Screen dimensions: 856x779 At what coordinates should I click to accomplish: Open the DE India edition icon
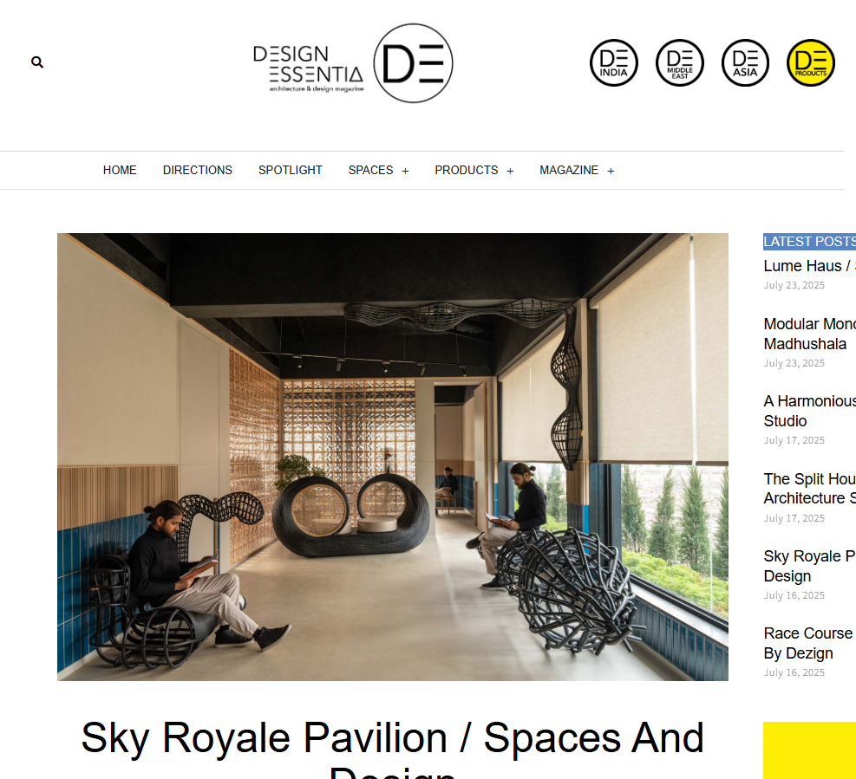click(x=614, y=62)
